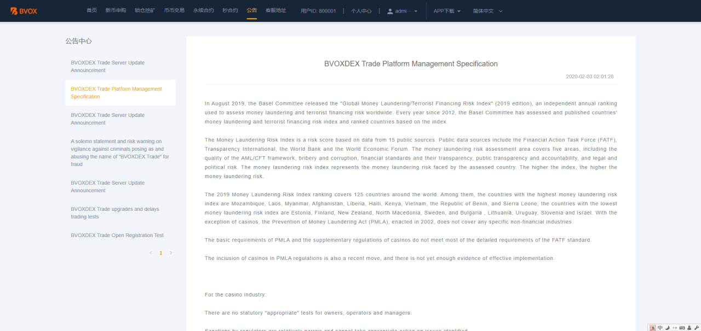The image size is (701, 331).
Task: Click the 2020-02-03 02:01:28 timestamp
Action: click(590, 76)
